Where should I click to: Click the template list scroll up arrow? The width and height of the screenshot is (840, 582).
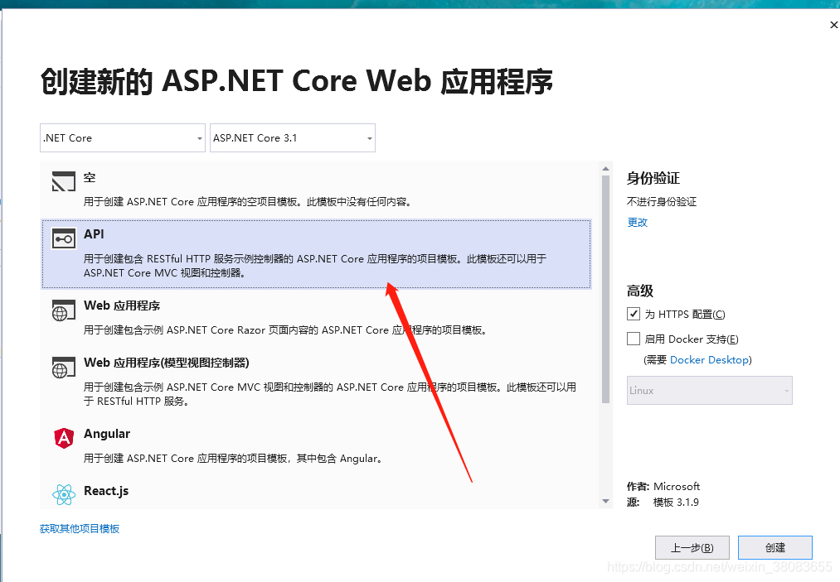(606, 169)
